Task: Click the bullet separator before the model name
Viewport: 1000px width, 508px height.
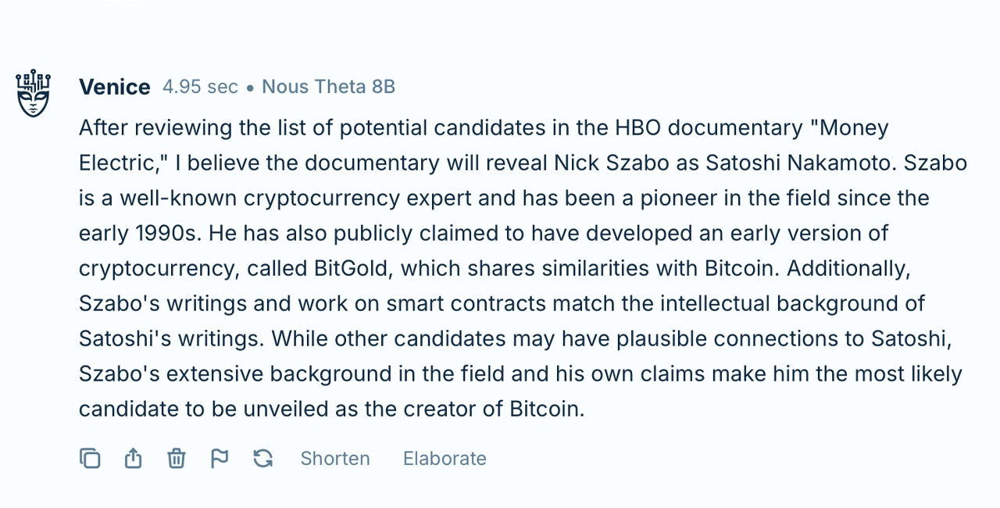Action: pyautogui.click(x=250, y=87)
